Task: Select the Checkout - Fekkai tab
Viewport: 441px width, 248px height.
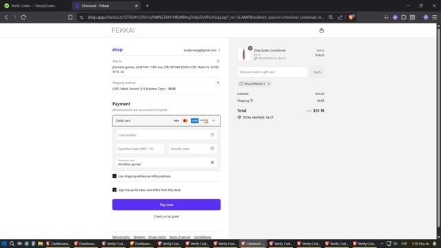Action: (x=105, y=6)
